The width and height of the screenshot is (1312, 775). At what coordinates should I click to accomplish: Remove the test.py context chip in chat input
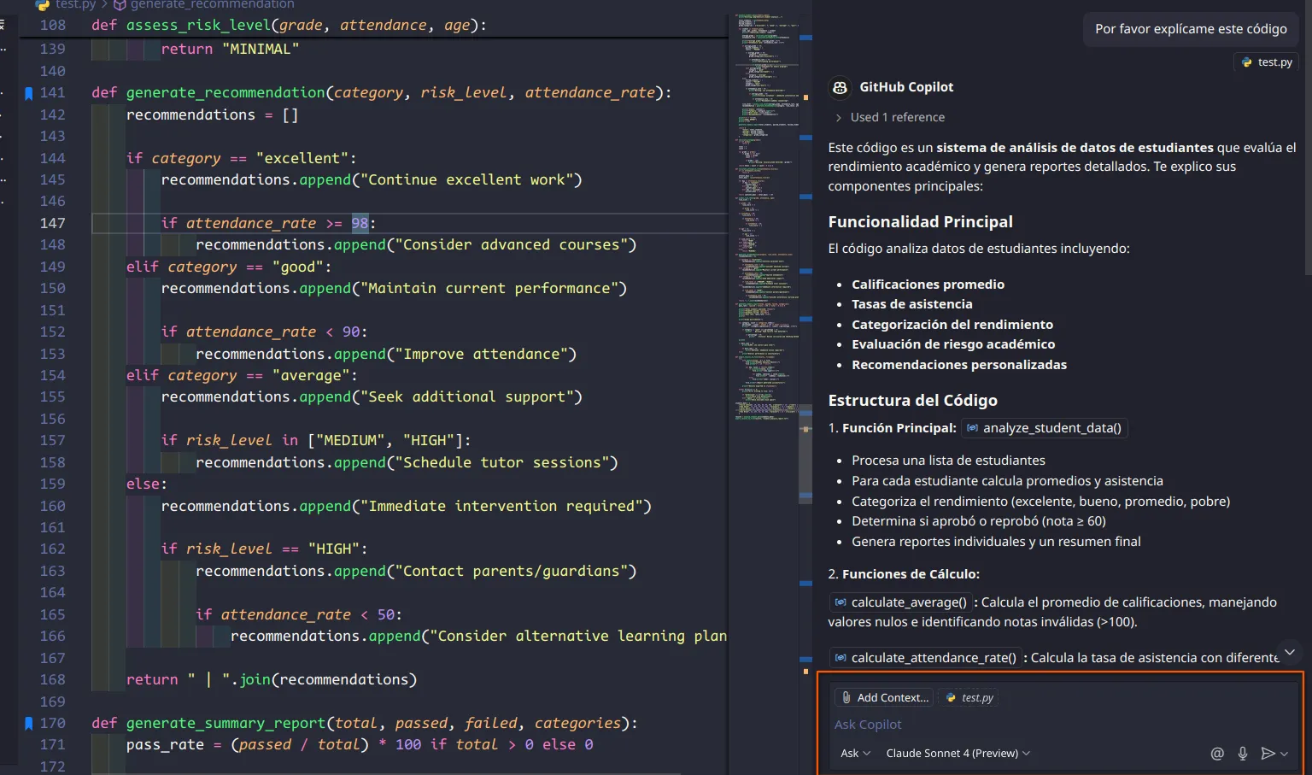[x=969, y=697]
